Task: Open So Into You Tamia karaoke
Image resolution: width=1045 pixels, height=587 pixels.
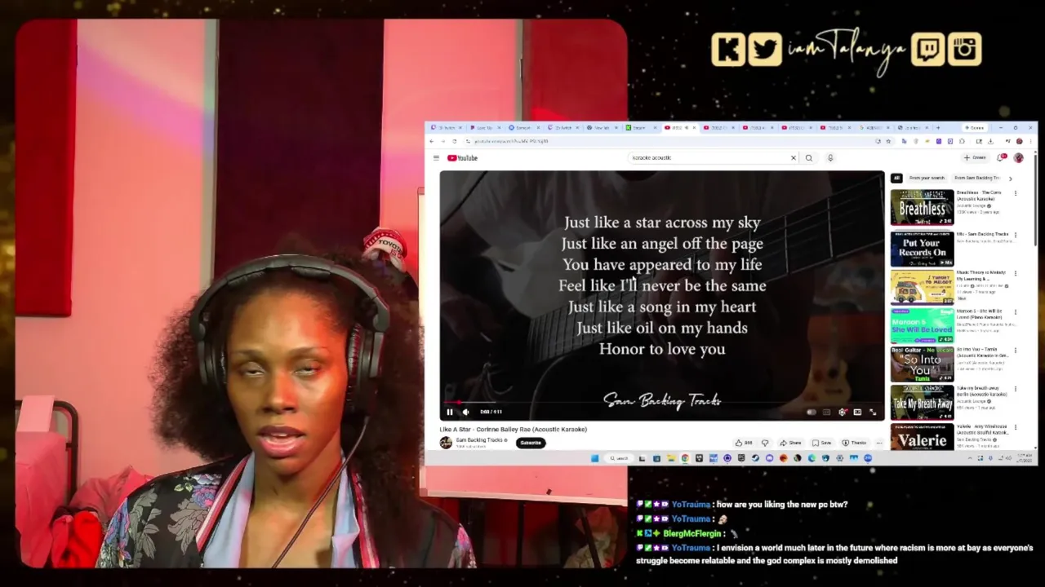Action: (922, 364)
